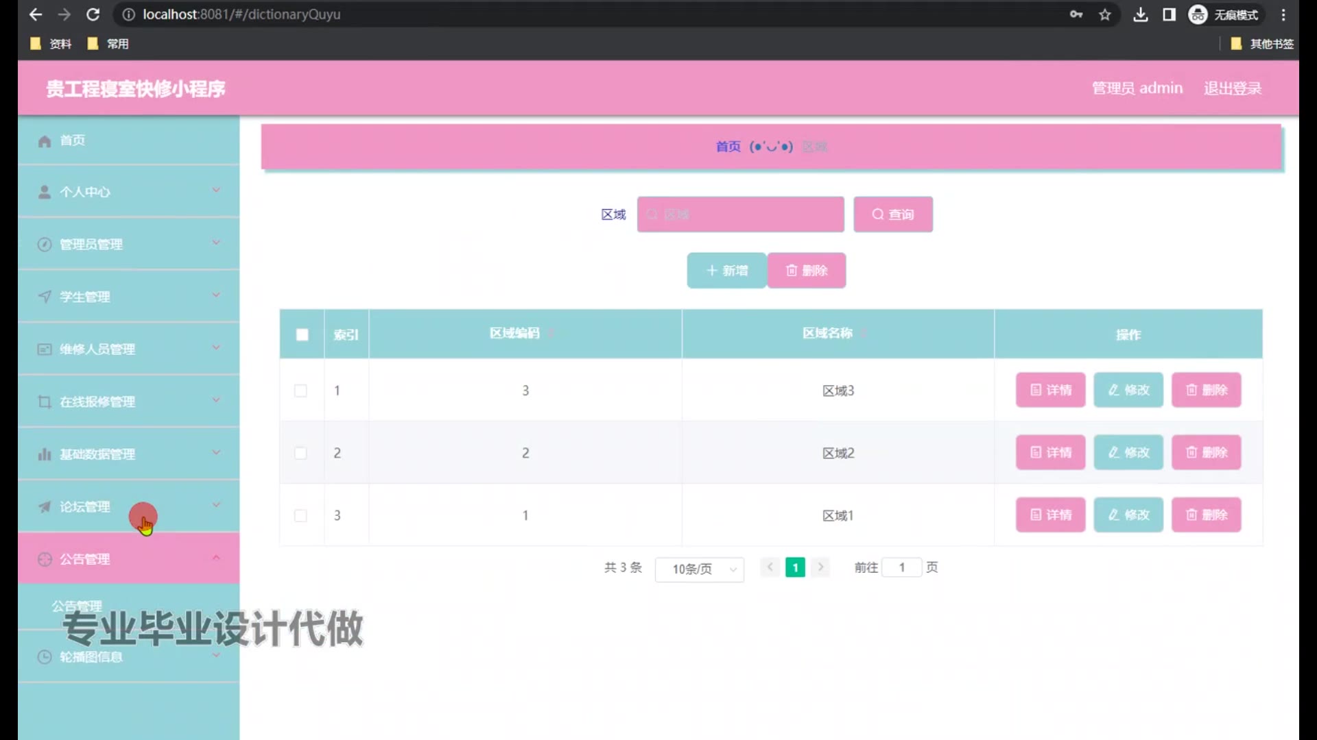Click 修改 for the 区域2 row
The height and width of the screenshot is (740, 1317).
1128,453
